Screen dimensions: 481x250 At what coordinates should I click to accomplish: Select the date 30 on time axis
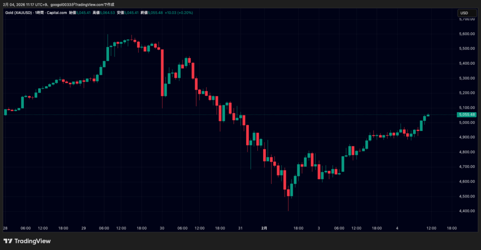point(162,228)
